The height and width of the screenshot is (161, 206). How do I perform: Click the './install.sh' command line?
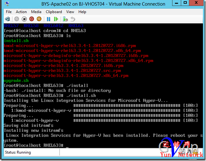(50, 96)
